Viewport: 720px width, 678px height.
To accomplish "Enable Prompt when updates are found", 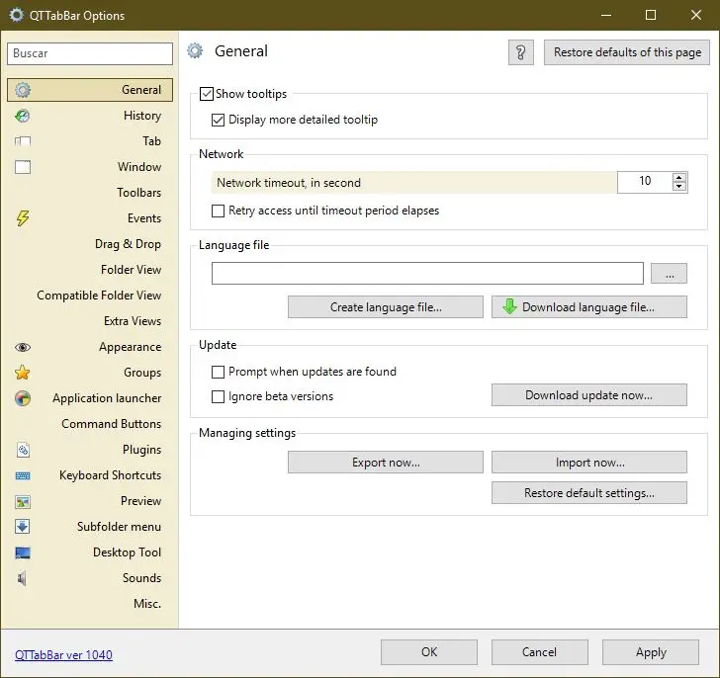I will pyautogui.click(x=219, y=372).
